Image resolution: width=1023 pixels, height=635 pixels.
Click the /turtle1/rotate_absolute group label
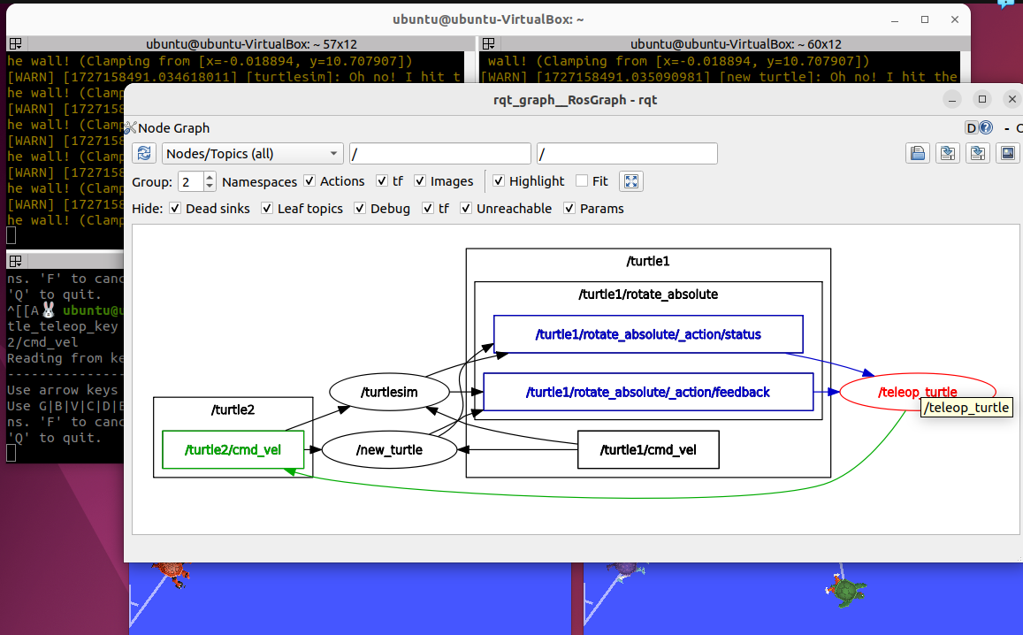coord(648,295)
